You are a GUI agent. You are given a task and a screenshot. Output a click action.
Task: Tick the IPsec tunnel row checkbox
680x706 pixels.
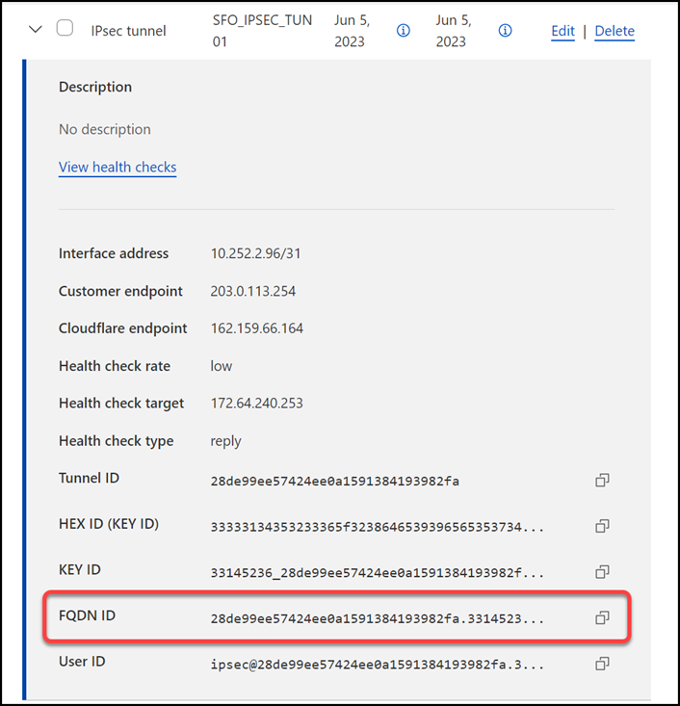pyautogui.click(x=65, y=28)
